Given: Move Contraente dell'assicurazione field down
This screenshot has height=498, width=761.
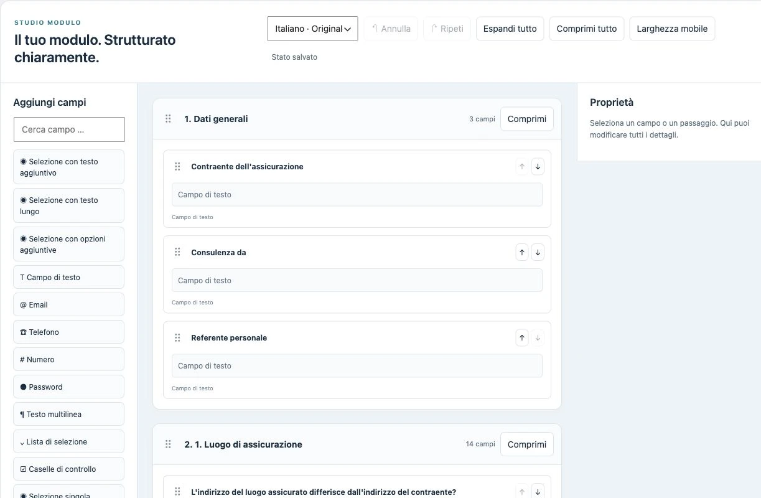Looking at the screenshot, I should click(x=538, y=167).
